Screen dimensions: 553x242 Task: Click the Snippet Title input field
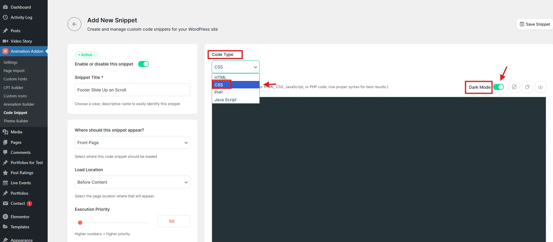click(x=132, y=90)
